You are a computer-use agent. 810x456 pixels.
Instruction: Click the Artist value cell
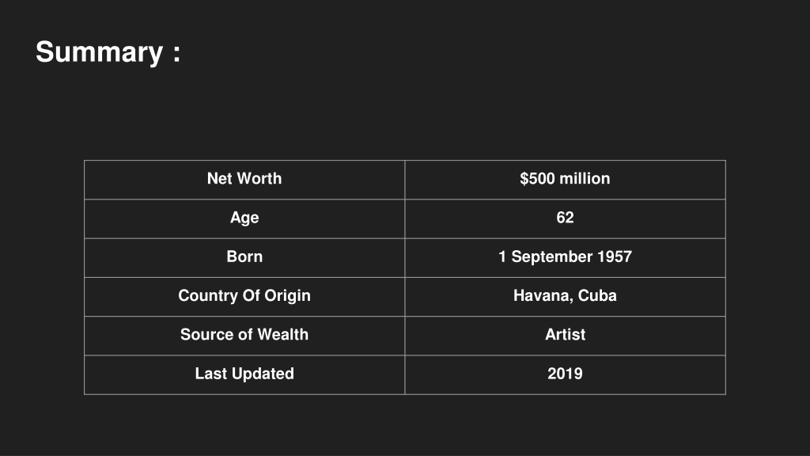(x=565, y=336)
